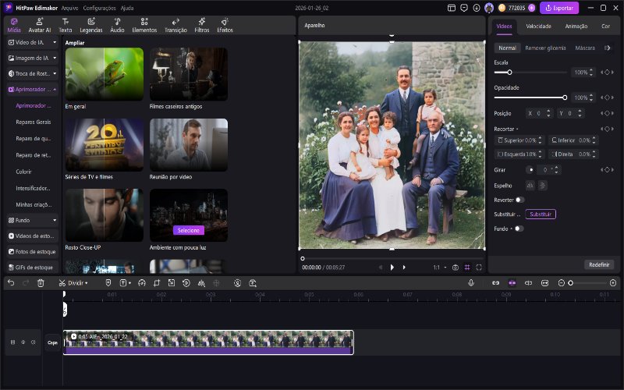Open the Texto tool
Image resolution: width=624 pixels, height=390 pixels.
click(66, 26)
